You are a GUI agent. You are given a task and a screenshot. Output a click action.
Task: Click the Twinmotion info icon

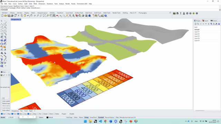(197, 13)
